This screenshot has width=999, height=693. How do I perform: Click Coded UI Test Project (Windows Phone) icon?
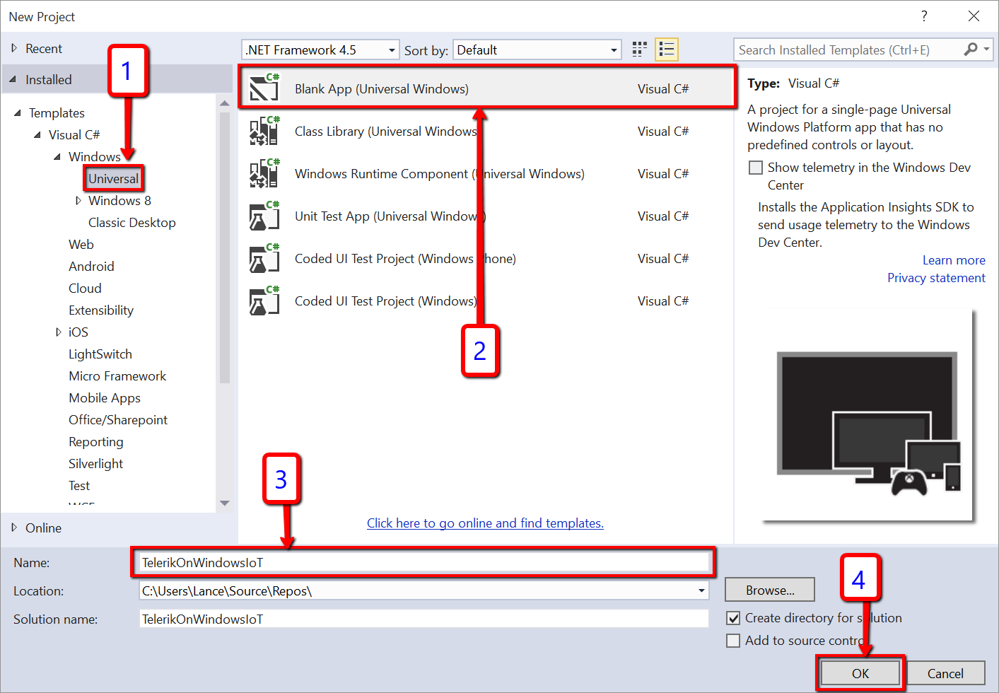pyautogui.click(x=264, y=259)
